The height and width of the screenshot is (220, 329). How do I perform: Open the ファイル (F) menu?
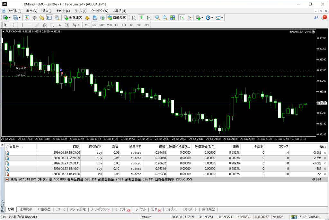(14, 11)
